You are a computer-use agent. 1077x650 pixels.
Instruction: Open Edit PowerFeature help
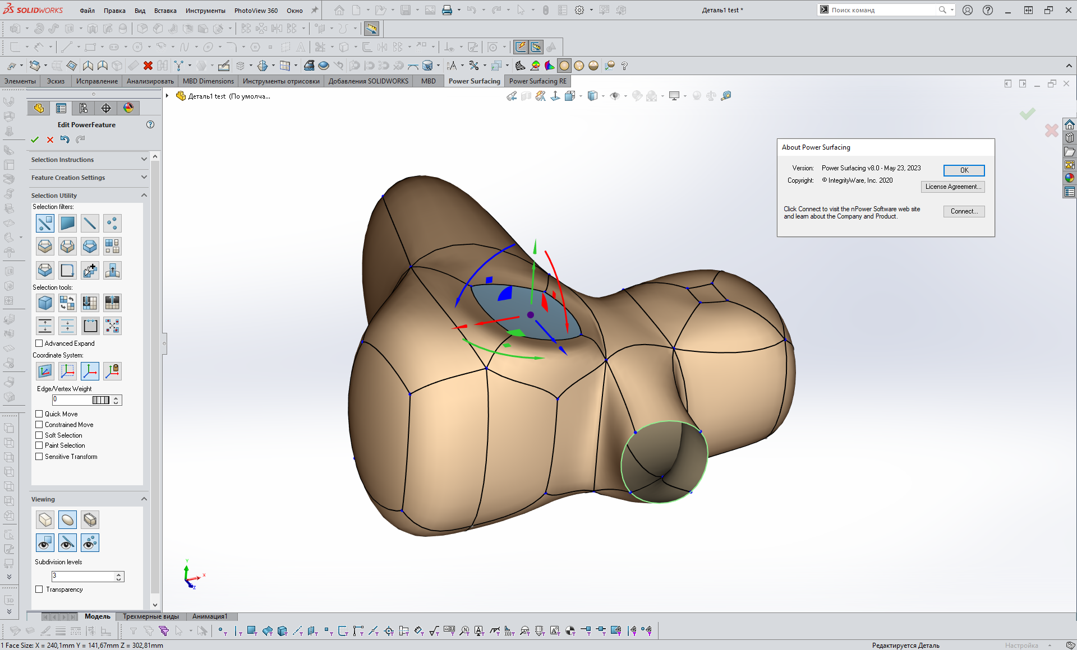[x=150, y=124]
